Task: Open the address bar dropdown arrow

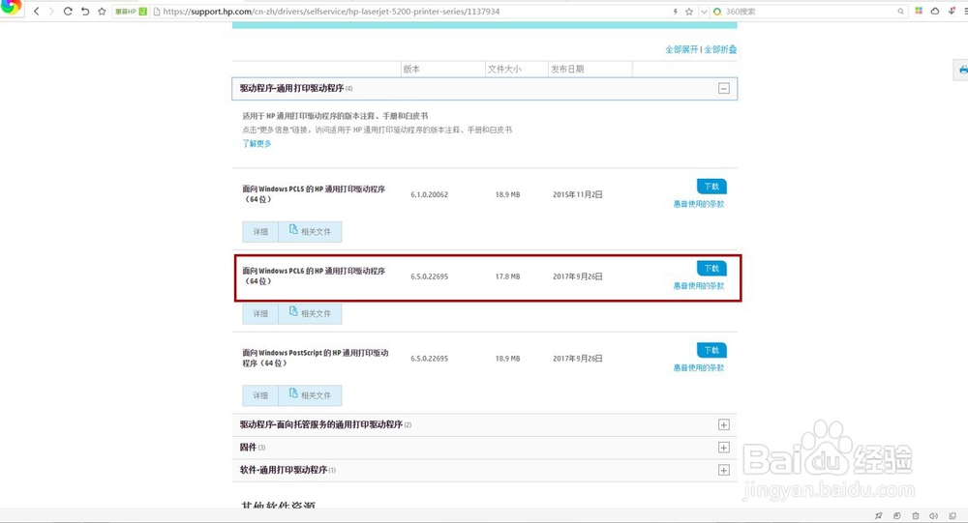Action: 704,11
